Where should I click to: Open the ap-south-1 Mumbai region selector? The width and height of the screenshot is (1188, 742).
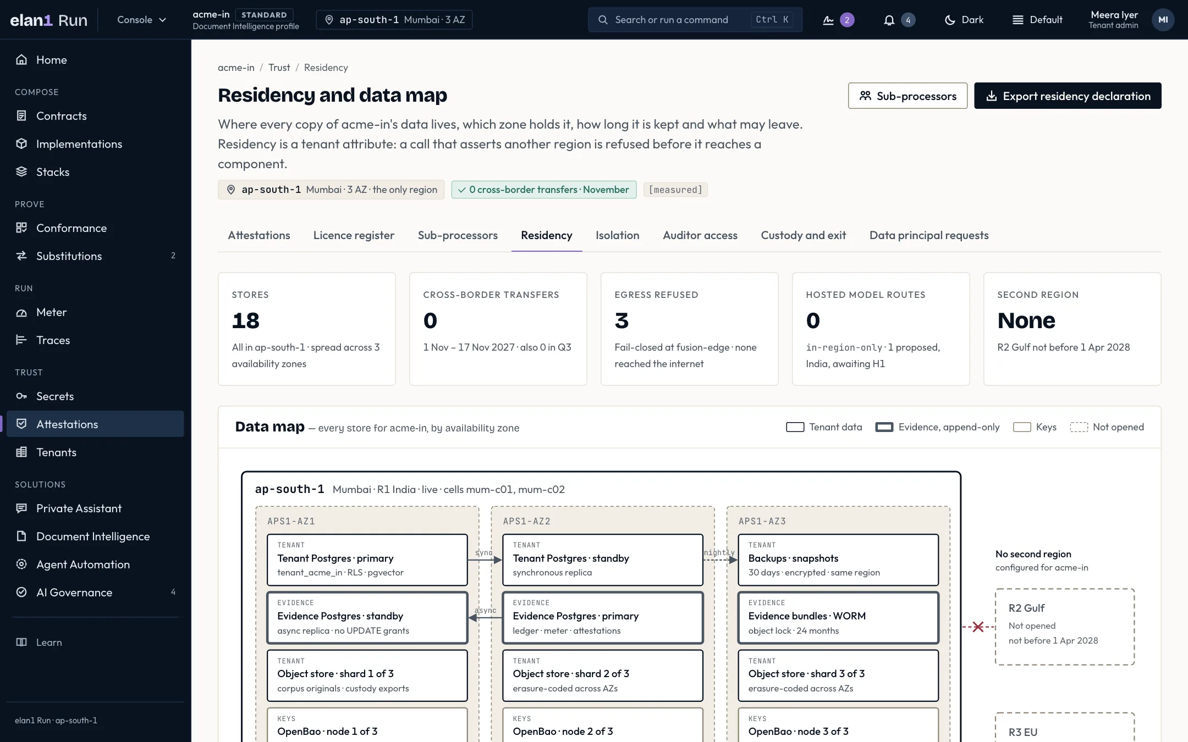point(394,20)
